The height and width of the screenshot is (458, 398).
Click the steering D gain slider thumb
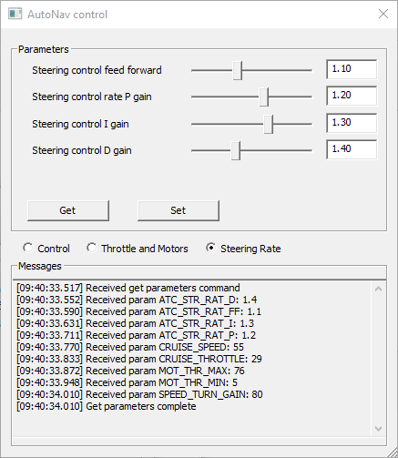(236, 150)
